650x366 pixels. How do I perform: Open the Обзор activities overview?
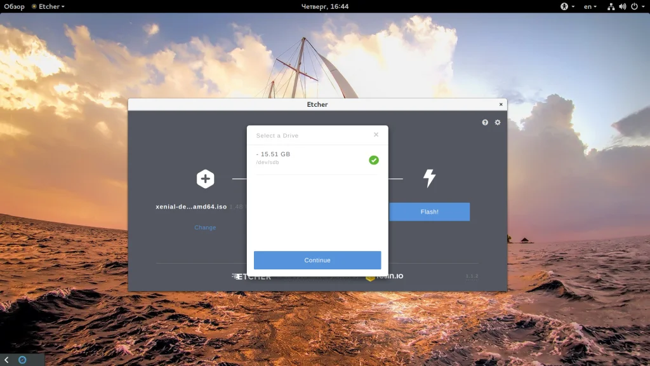click(14, 6)
